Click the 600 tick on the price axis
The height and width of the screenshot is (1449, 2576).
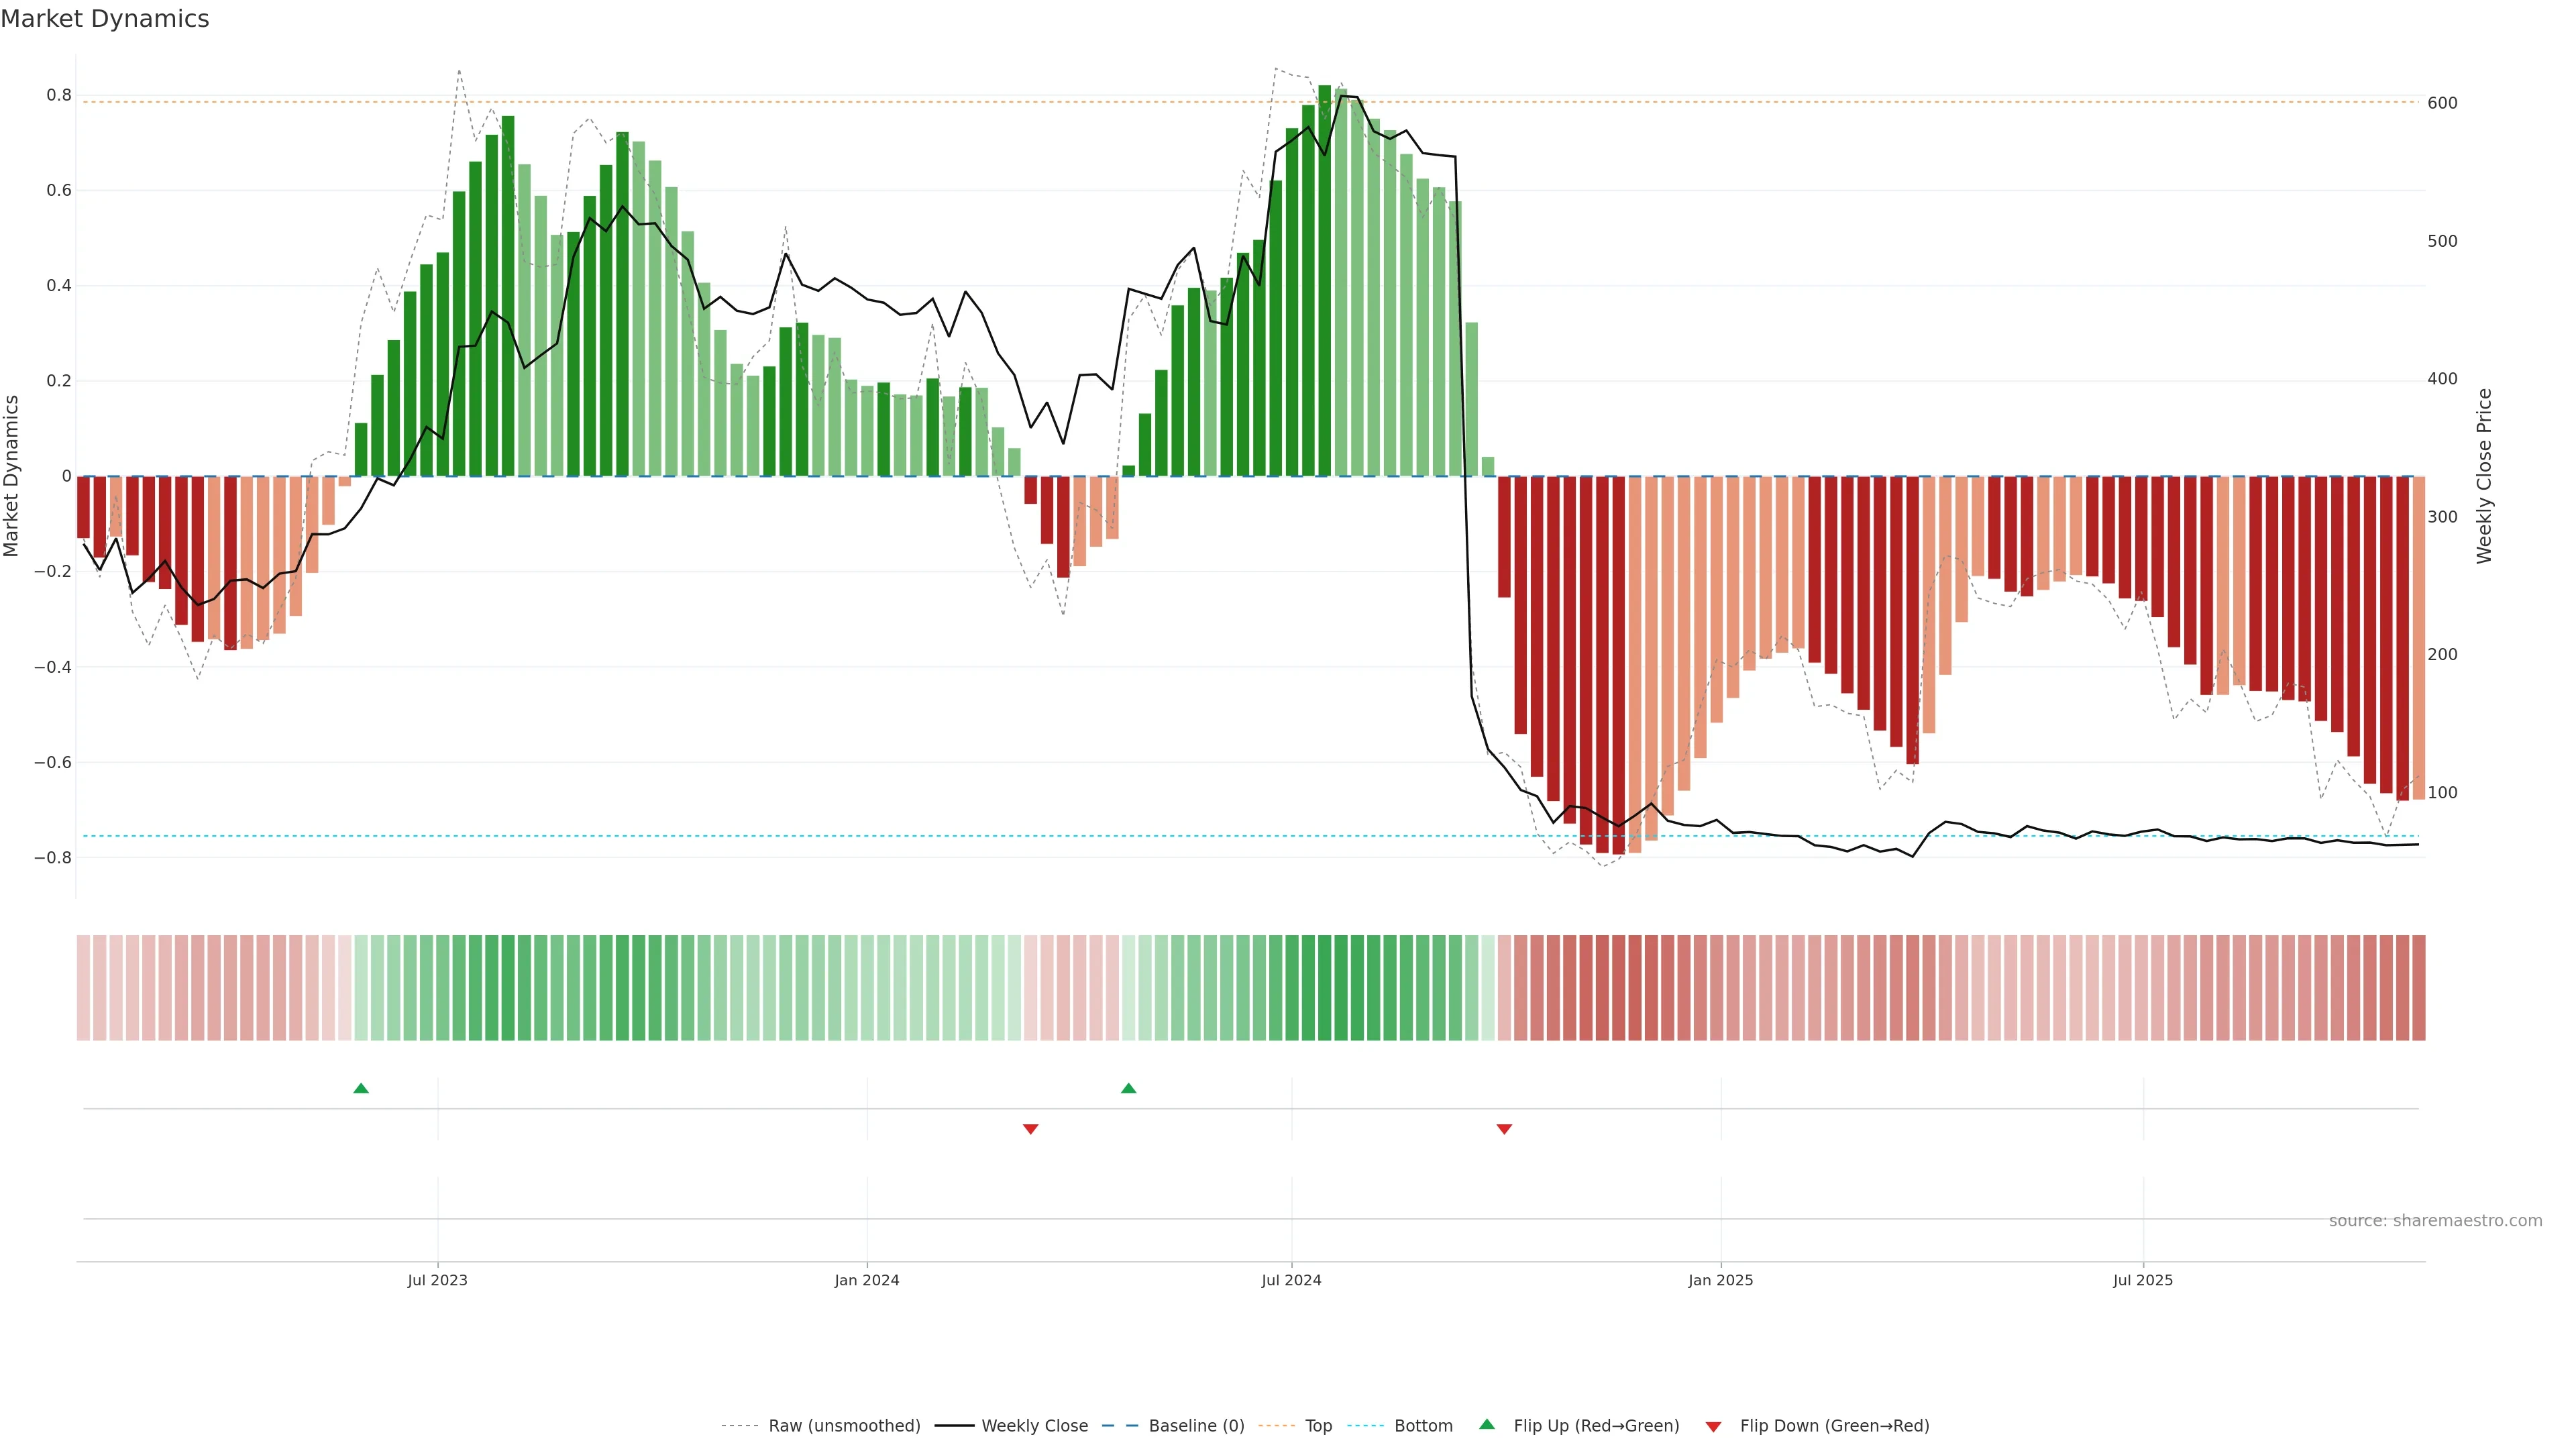(2442, 103)
